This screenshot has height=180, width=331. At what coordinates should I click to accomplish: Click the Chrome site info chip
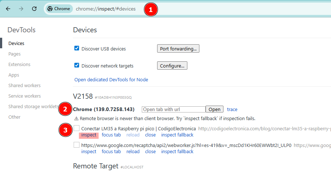pos(59,9)
